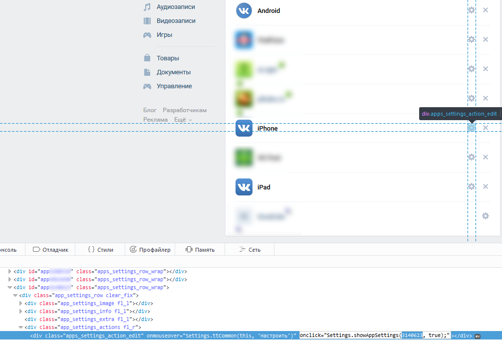This screenshot has width=502, height=341.
Task: Select the highlighted apps_settings_action_edit node
Action: (x=251, y=336)
